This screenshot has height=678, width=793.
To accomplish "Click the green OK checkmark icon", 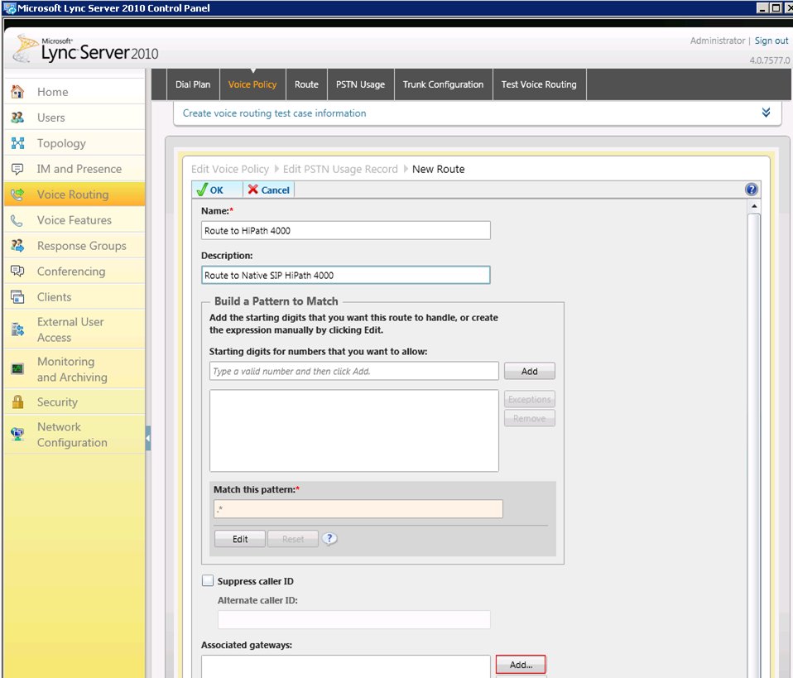I will click(202, 190).
